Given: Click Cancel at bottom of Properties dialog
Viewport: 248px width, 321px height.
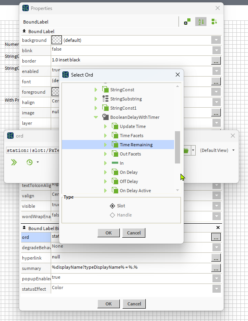Looking at the screenshot, I should coord(134,304).
